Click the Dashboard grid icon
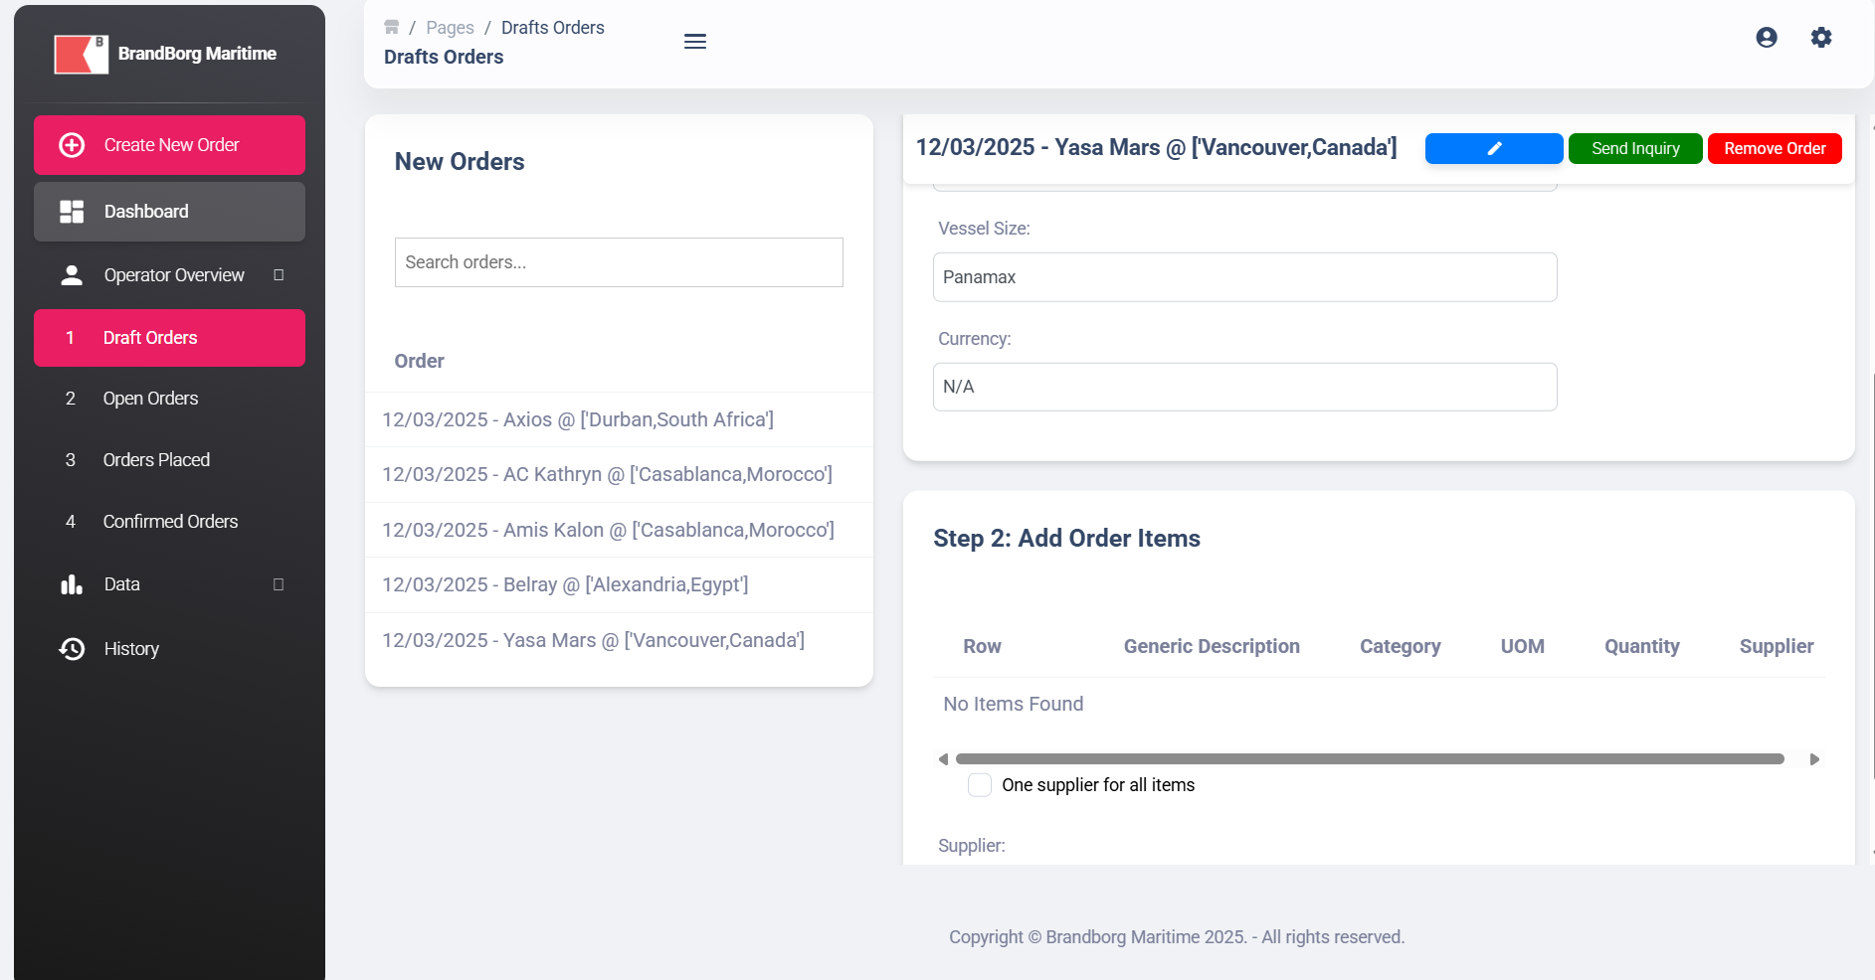The image size is (1875, 980). click(x=72, y=212)
